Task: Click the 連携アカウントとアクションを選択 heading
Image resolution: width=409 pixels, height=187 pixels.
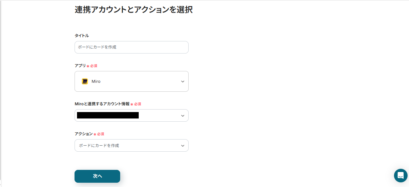Action: click(x=134, y=10)
